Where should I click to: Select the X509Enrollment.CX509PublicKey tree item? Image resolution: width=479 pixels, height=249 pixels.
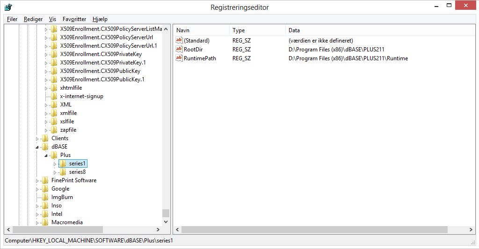pyautogui.click(x=100, y=71)
